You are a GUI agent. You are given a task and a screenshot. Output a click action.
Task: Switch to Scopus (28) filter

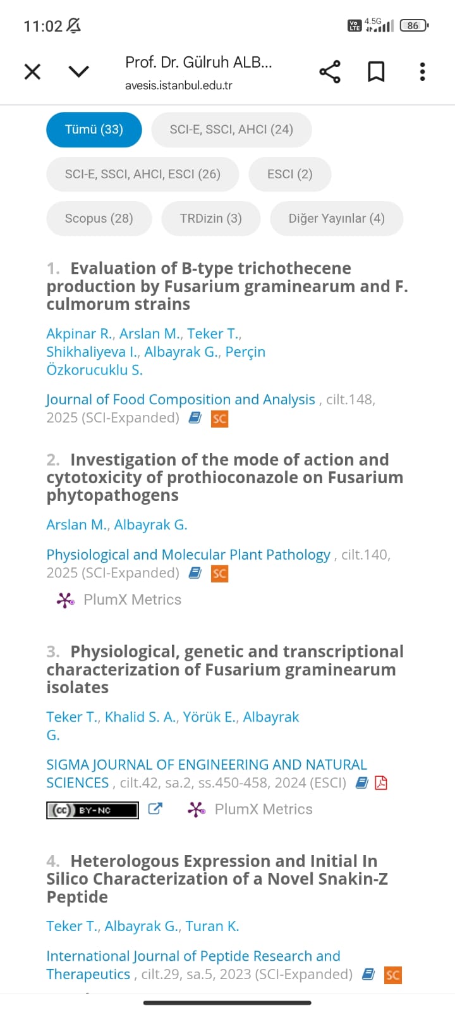(99, 218)
